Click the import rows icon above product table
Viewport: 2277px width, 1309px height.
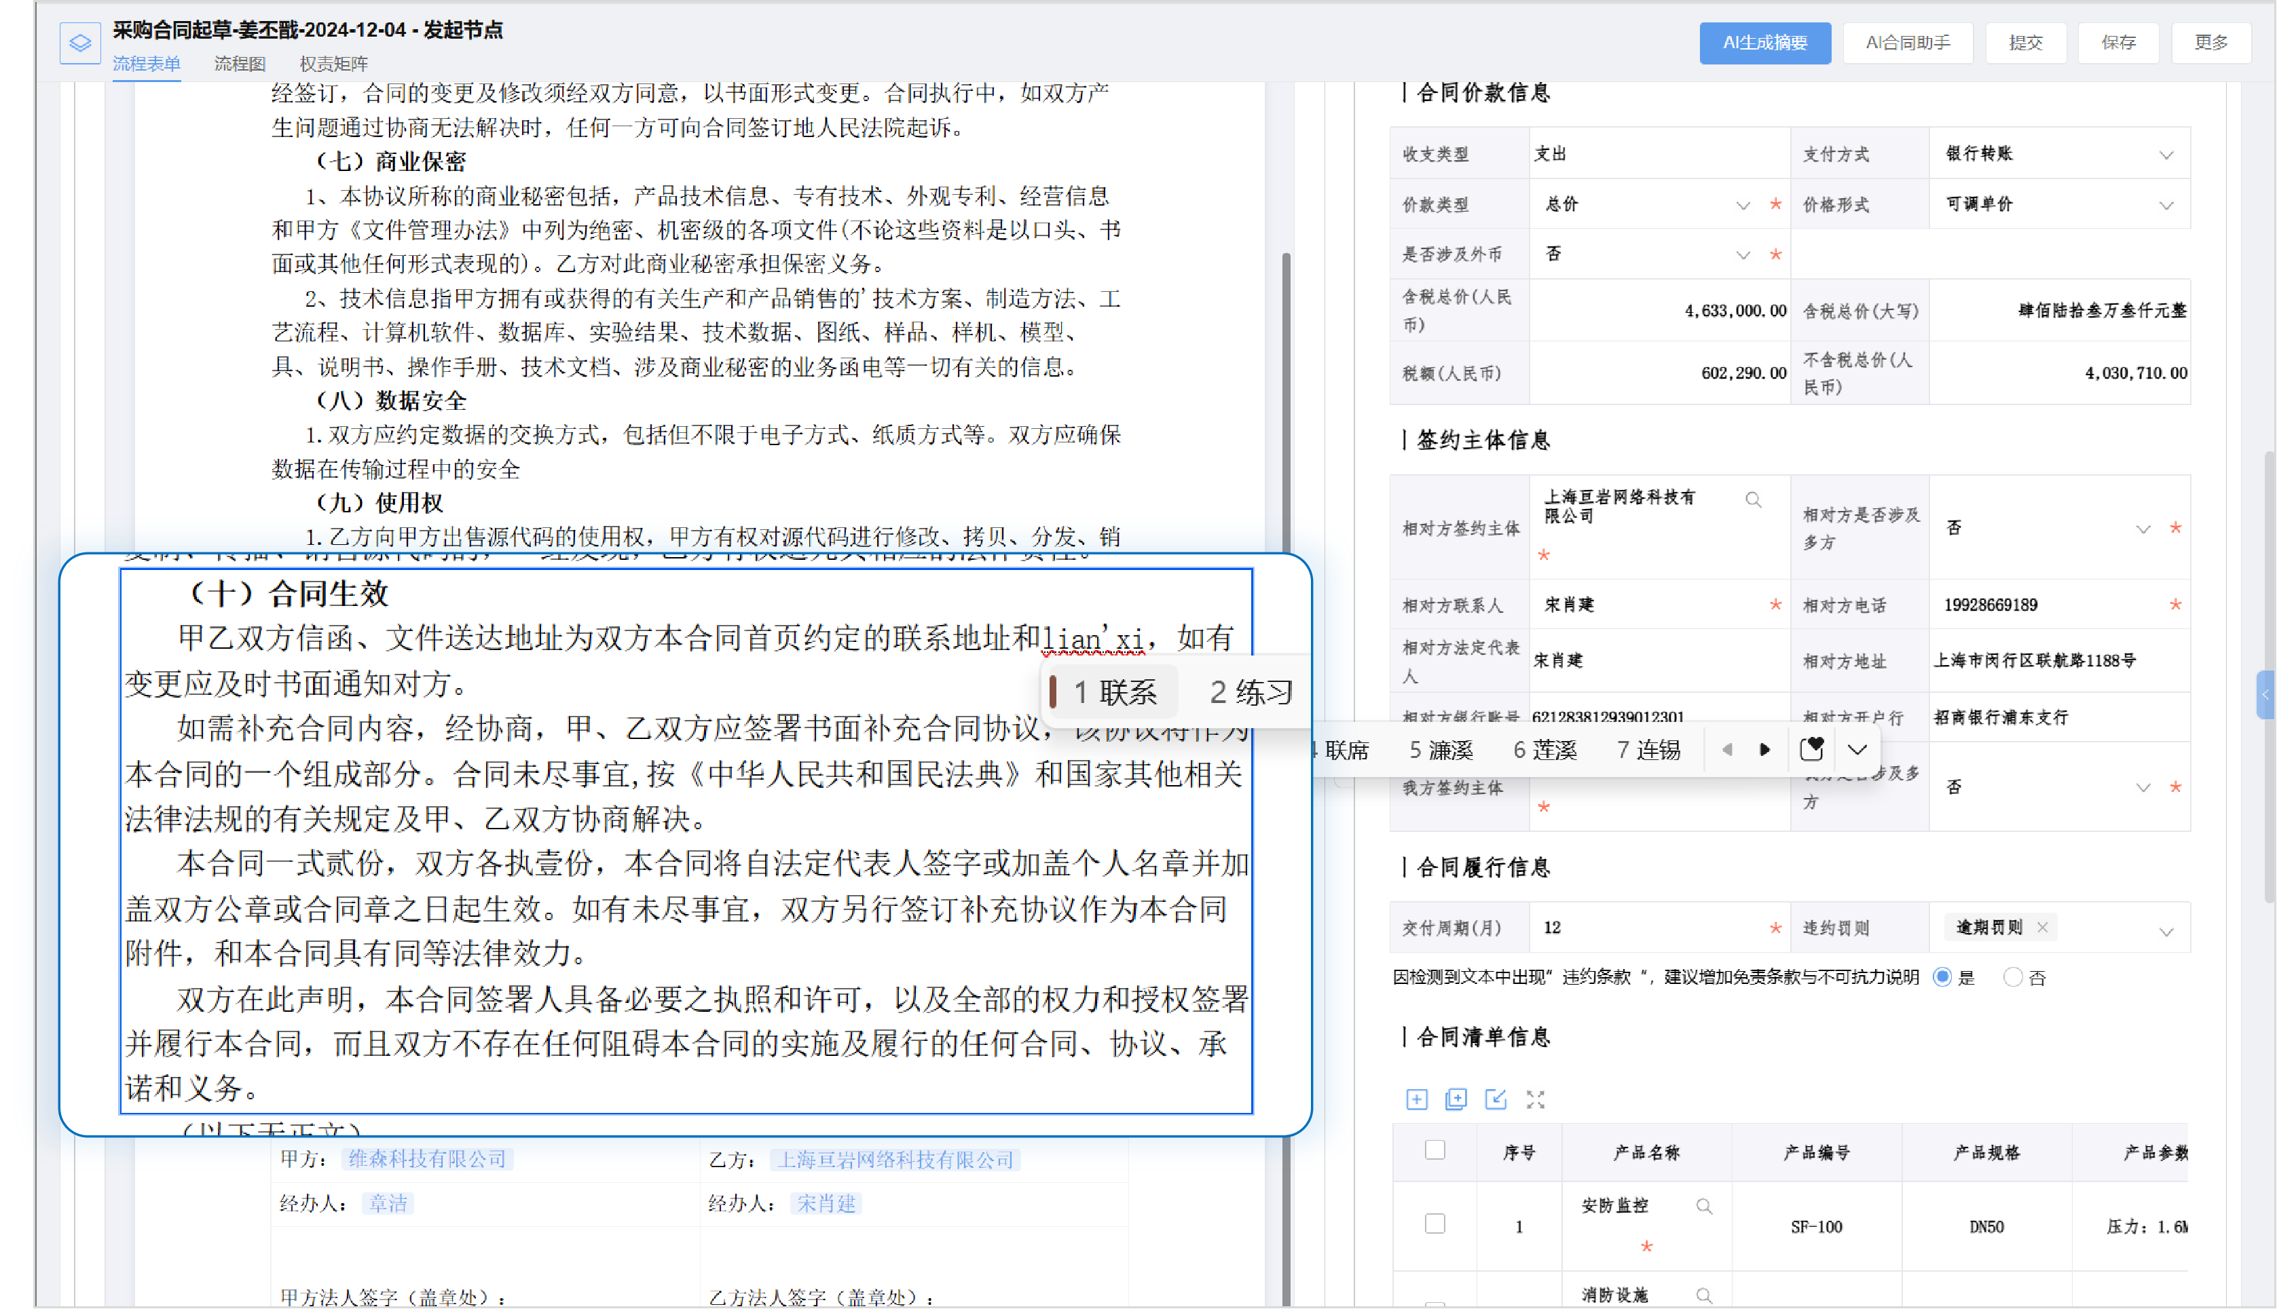(1496, 1099)
